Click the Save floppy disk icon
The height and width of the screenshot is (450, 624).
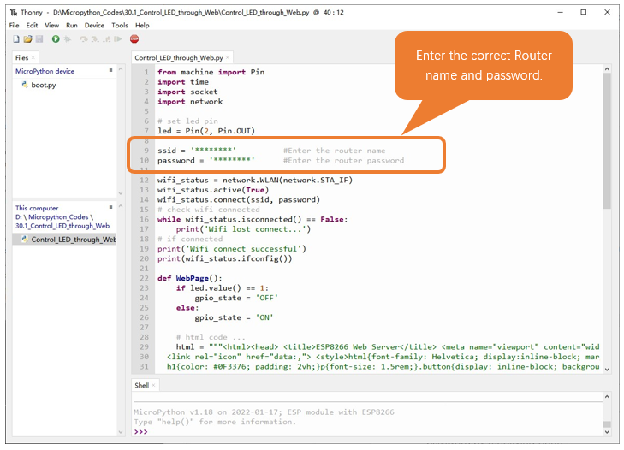pos(39,39)
